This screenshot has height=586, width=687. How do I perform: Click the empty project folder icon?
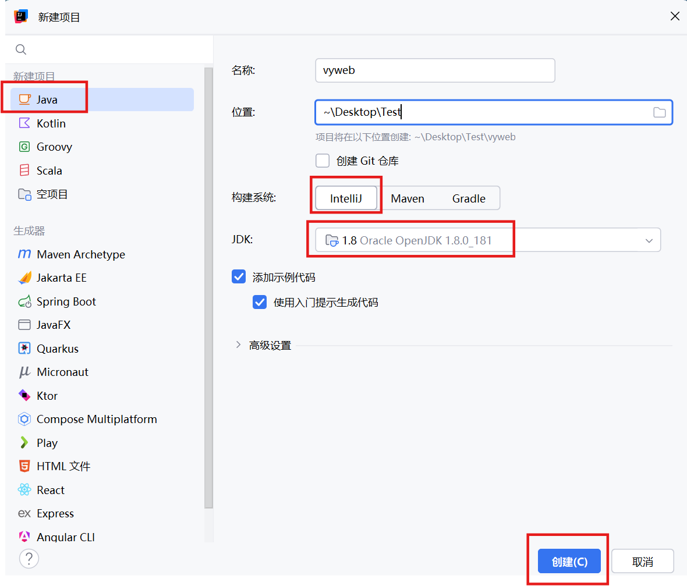click(24, 194)
